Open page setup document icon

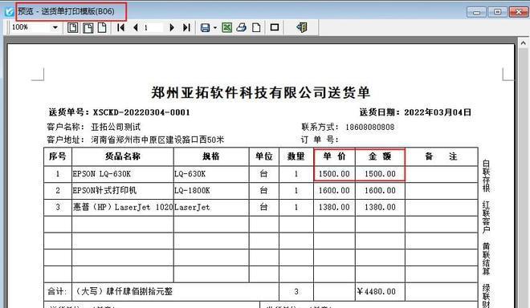[x=256, y=27]
